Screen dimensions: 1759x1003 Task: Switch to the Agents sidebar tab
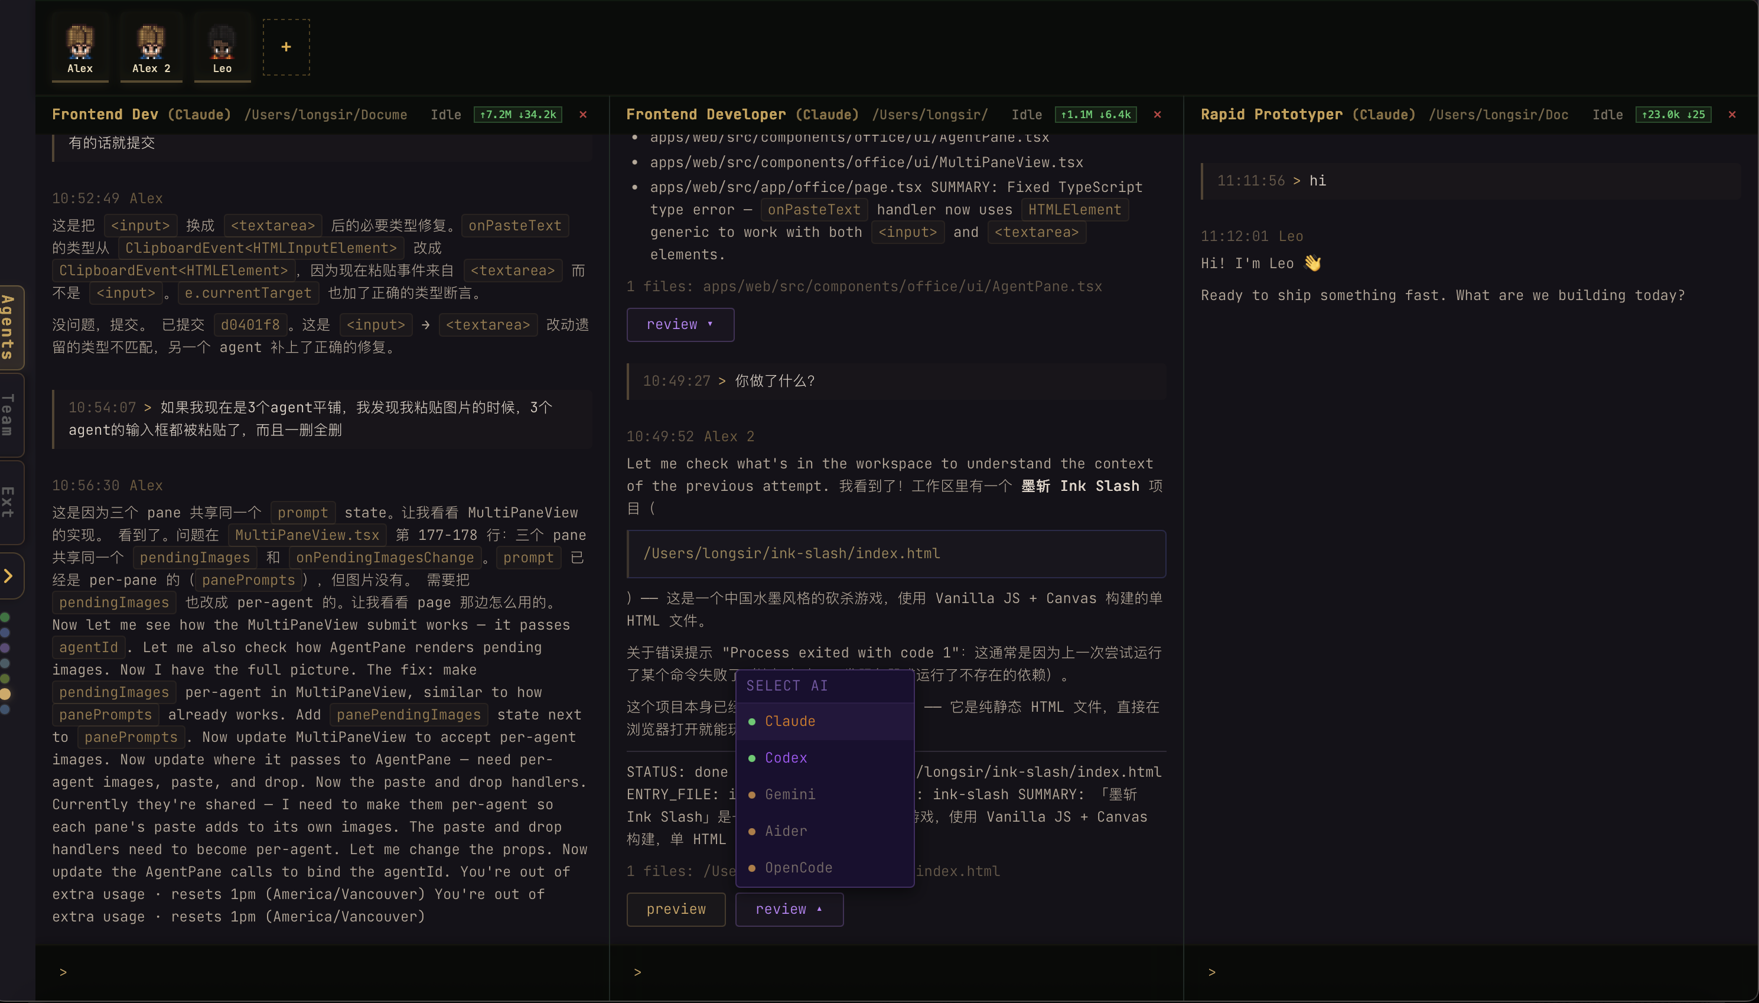pos(9,327)
